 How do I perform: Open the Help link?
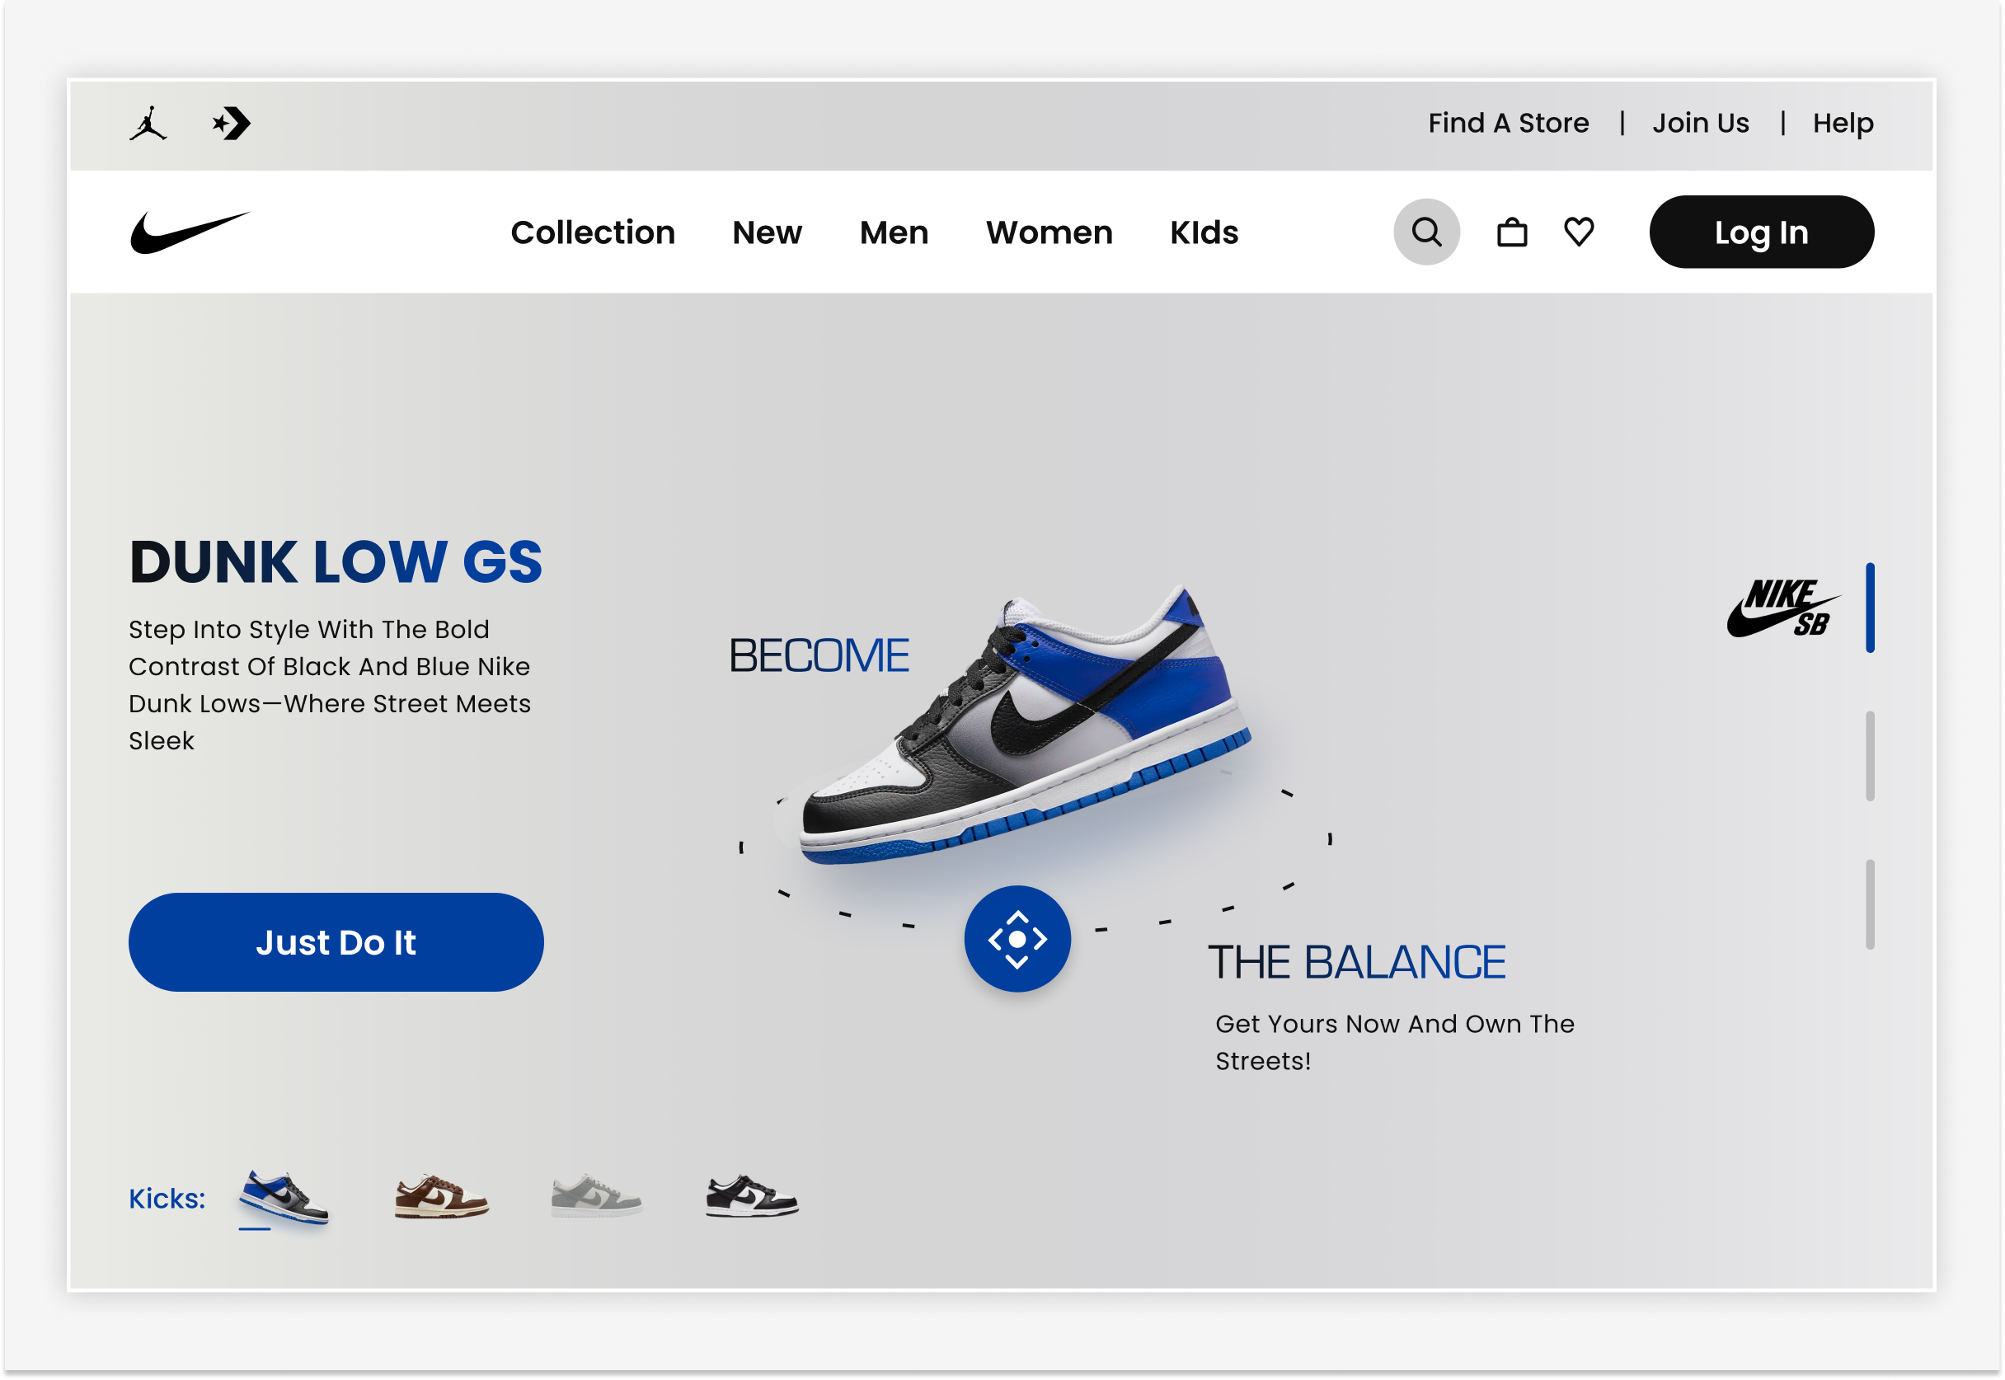[1843, 123]
